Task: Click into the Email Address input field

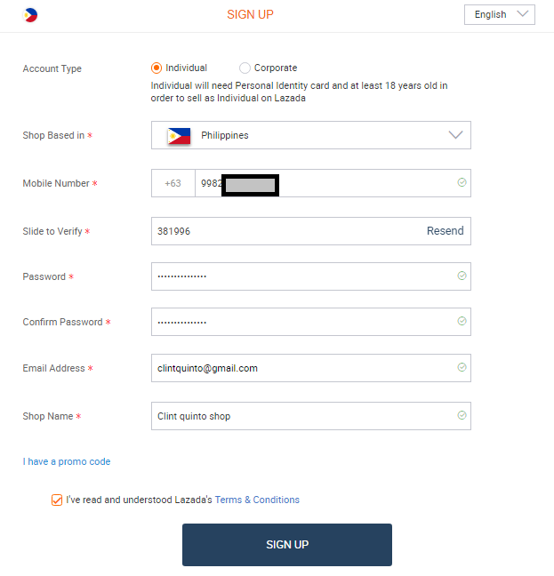Action: point(302,368)
